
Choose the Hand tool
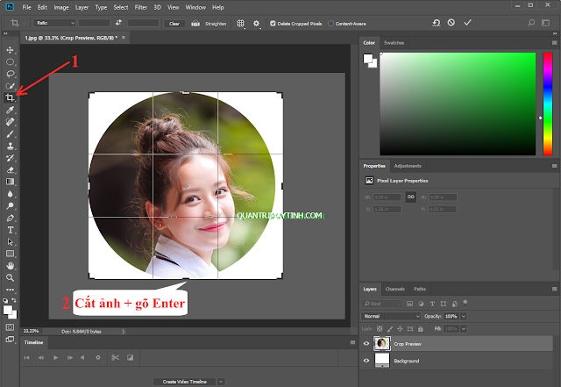tap(11, 265)
